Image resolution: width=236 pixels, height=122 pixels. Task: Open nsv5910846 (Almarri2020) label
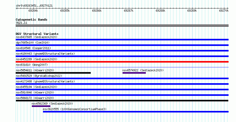pos(35,92)
